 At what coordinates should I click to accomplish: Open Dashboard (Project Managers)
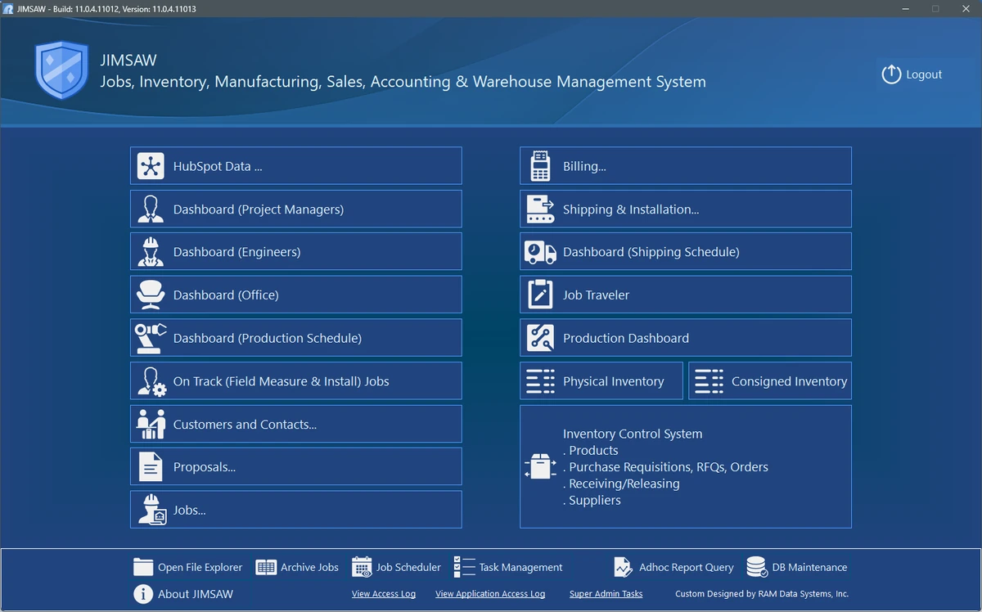click(x=296, y=209)
